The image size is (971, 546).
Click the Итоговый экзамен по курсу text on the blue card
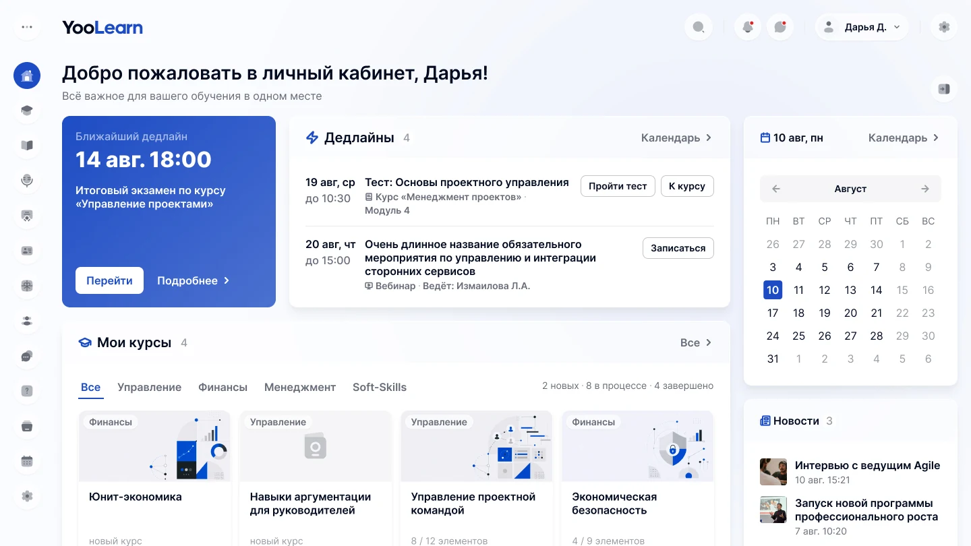[x=150, y=197]
